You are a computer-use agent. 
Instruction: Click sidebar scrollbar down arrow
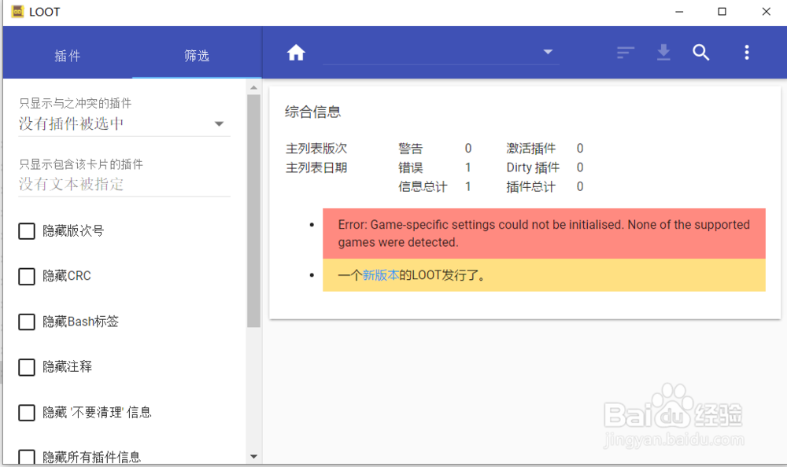[253, 457]
